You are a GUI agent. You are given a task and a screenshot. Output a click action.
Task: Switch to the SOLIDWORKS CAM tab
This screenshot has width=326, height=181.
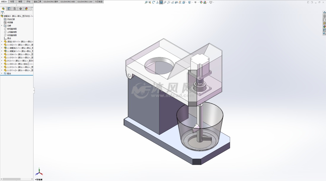(85, 1)
